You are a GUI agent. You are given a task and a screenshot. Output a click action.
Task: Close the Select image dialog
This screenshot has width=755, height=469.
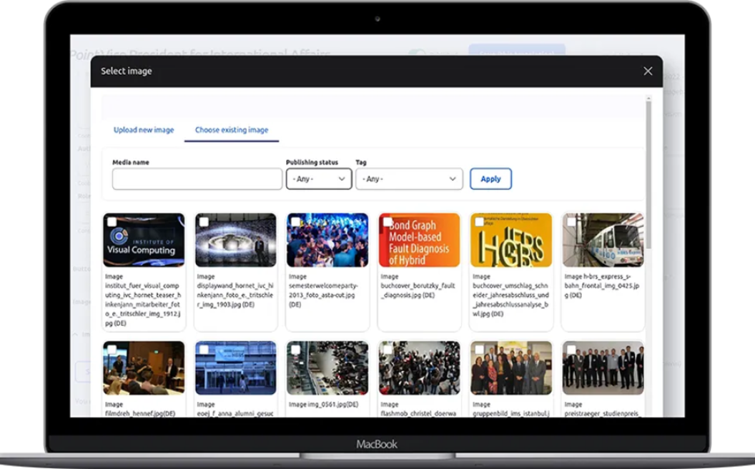[648, 71]
